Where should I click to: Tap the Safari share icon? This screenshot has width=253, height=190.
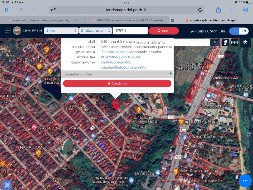tap(218, 10)
